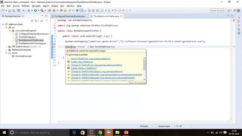Click Create class 'WebDriver' quick fix
Screen dimensions: 242x136
[82, 62]
